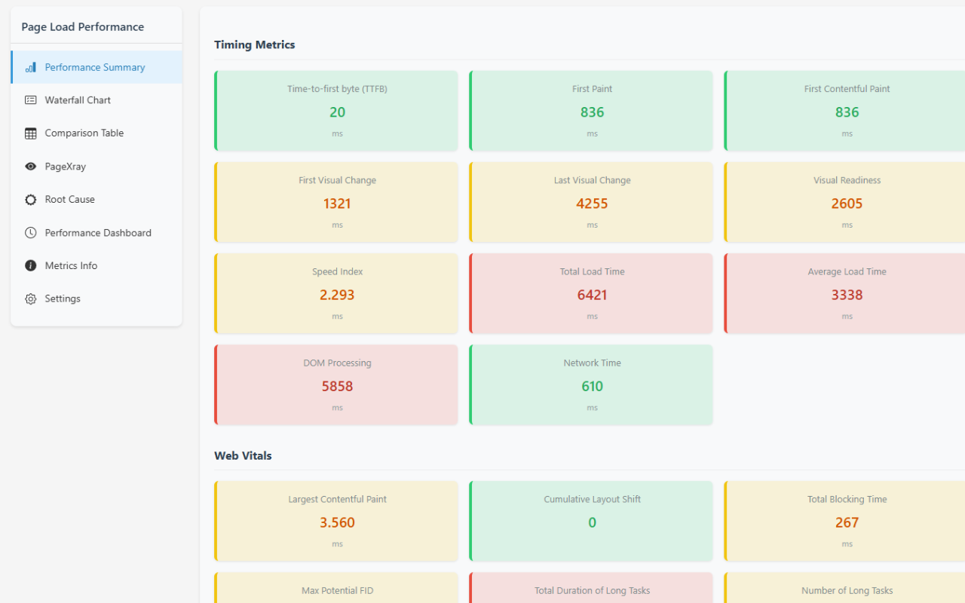Click the Root Cause gear-ring icon
Viewport: 965px width, 603px height.
[30, 200]
